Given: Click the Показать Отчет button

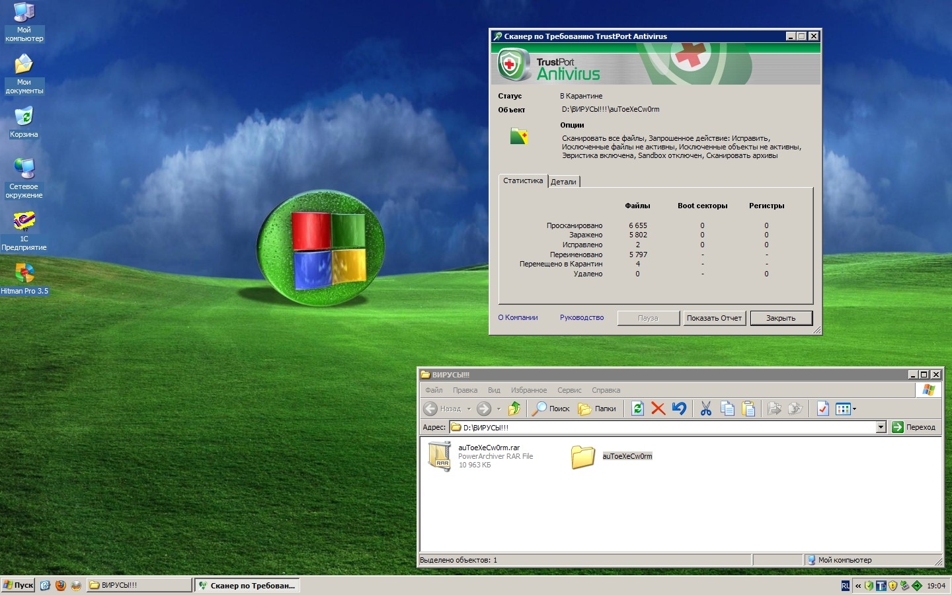Looking at the screenshot, I should pos(714,318).
